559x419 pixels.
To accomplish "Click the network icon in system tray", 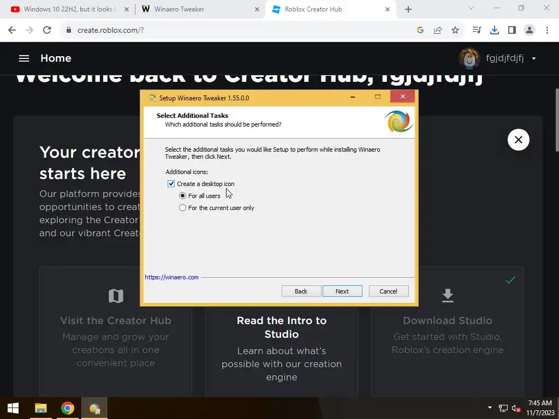I will [503, 408].
